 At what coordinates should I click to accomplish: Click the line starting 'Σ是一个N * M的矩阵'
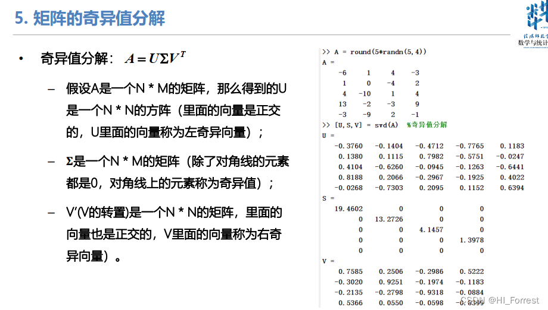click(178, 162)
